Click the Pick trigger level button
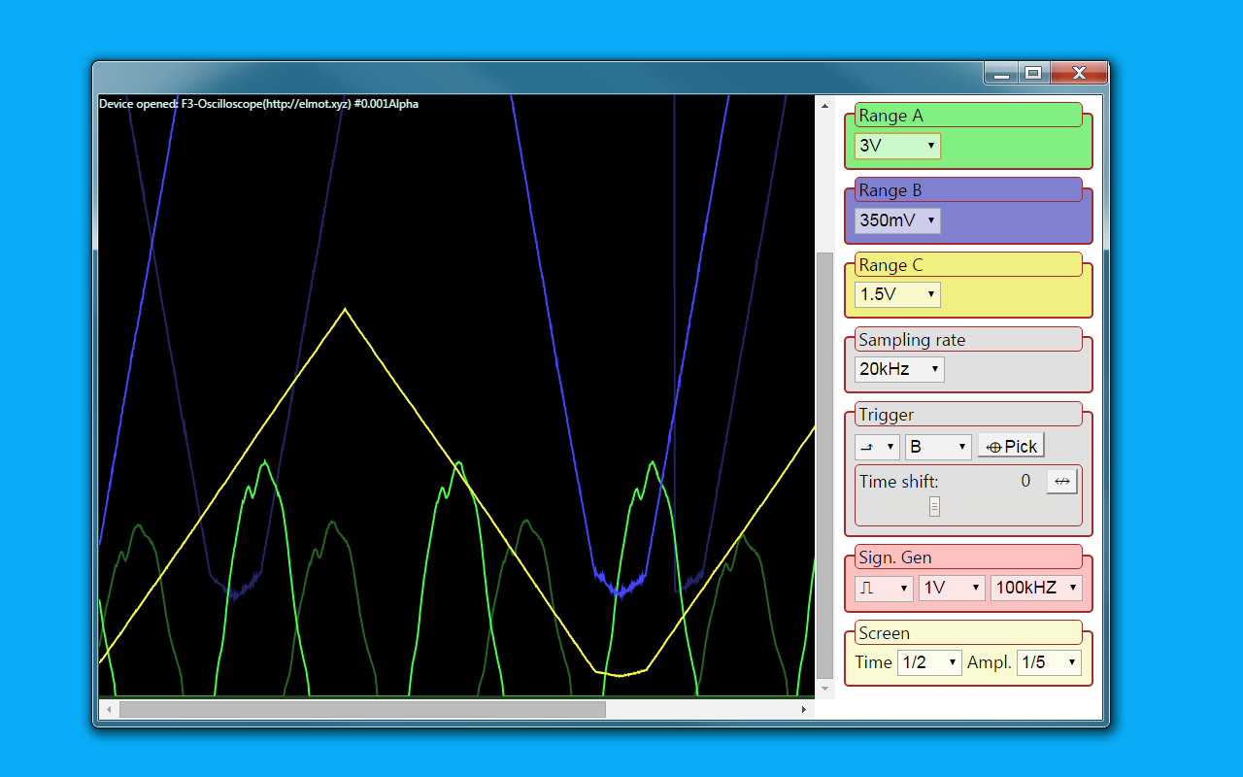Screen dimensions: 1243x777 [1011, 447]
